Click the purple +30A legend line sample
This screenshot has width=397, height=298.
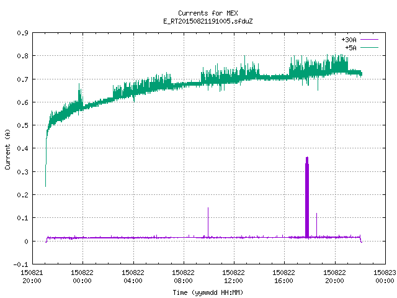369,40
